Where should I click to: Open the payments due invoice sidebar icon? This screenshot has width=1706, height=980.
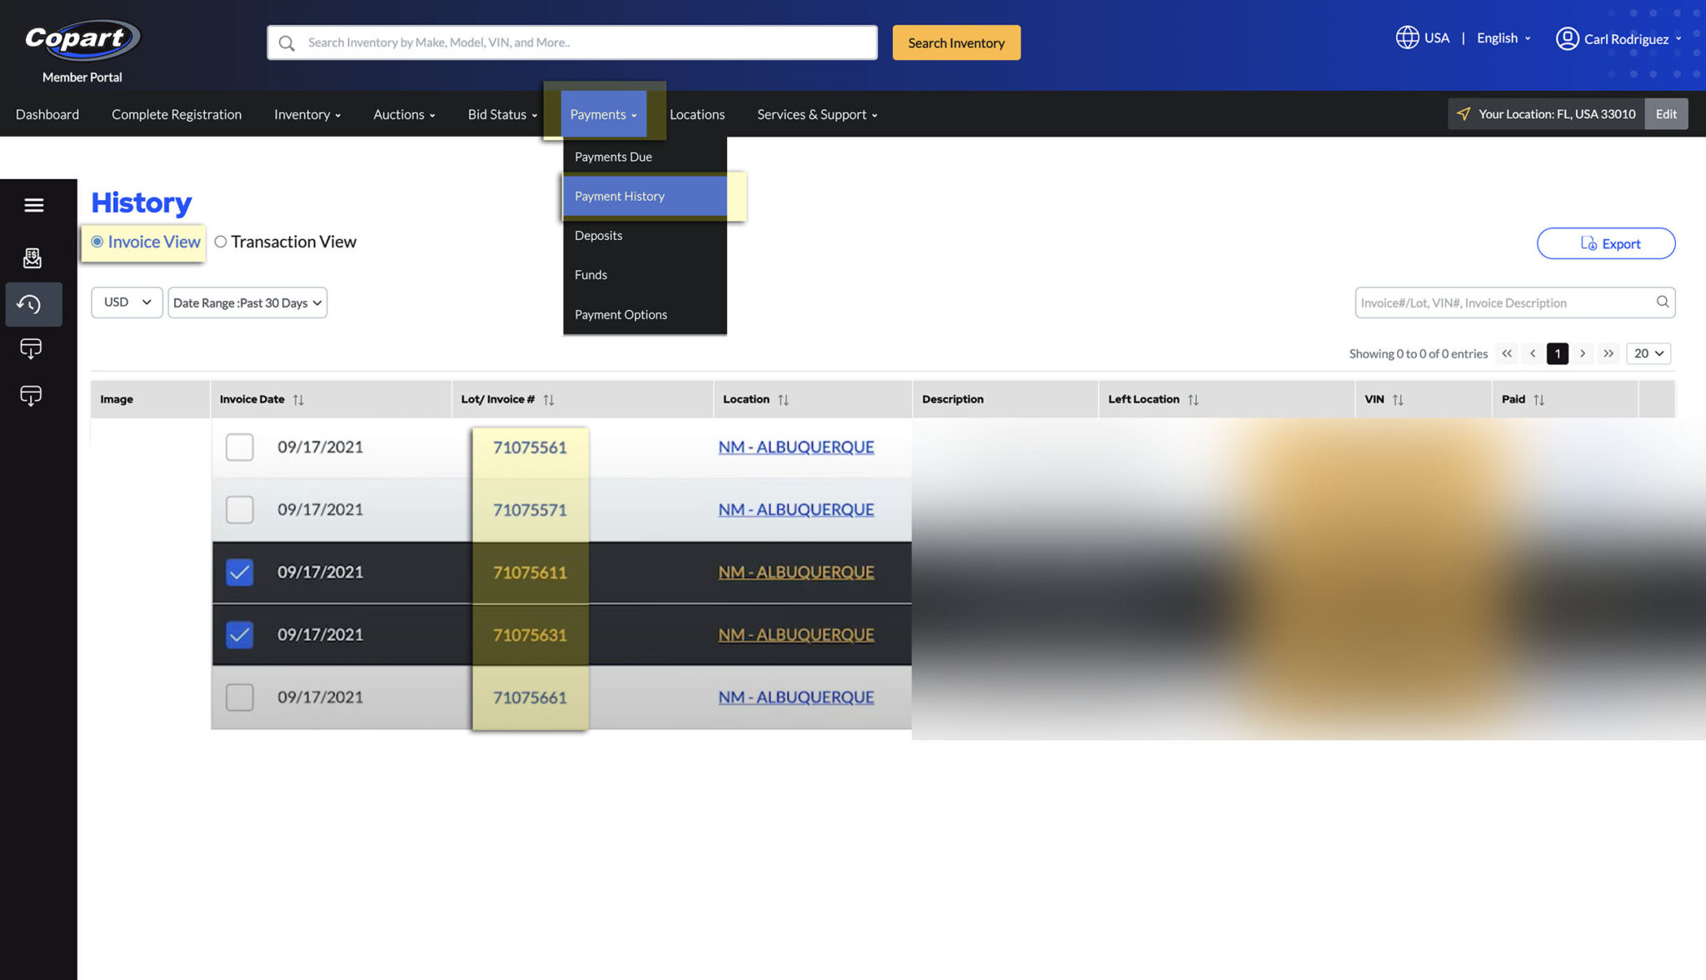click(x=32, y=258)
